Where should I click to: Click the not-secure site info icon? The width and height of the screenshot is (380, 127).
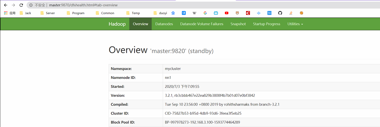pos(31,5)
